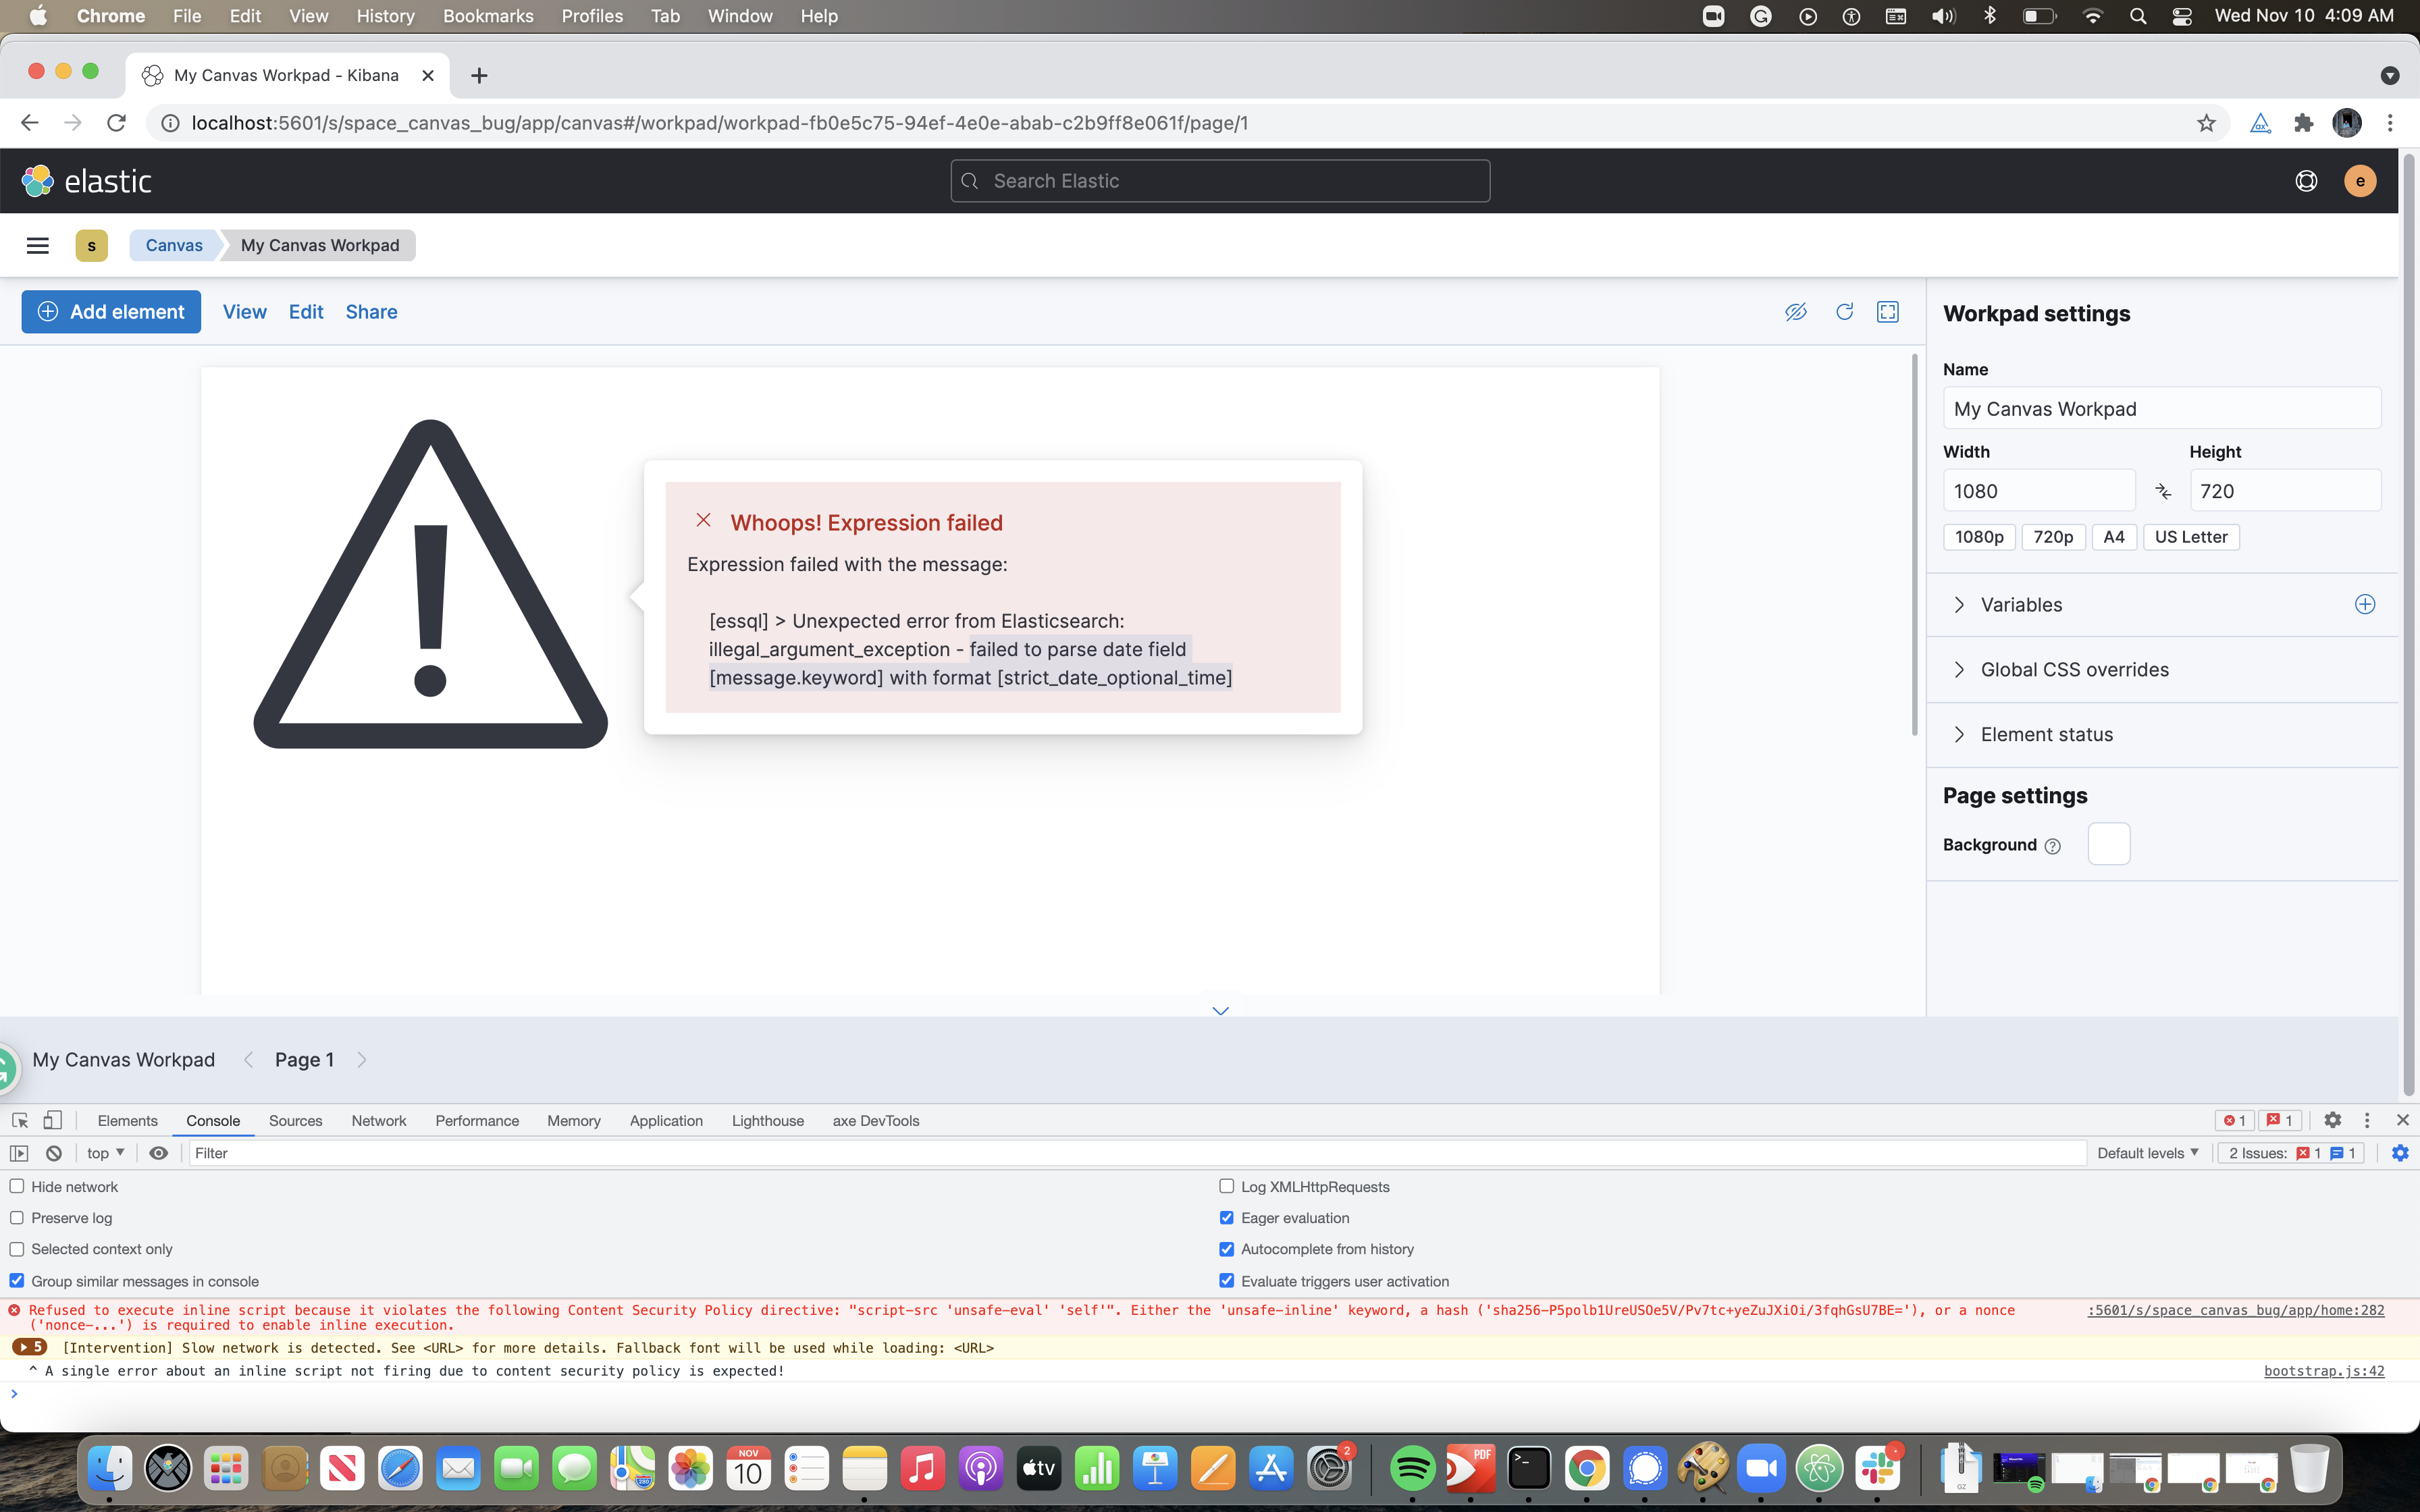Open the workpad Edit menu

[306, 312]
